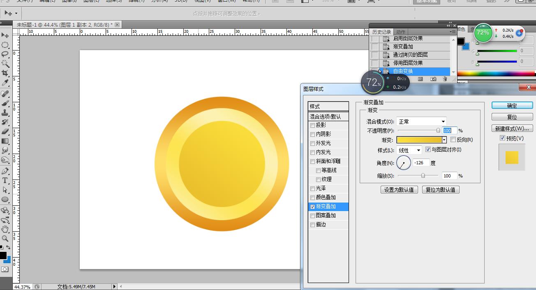Toggle the 反向 reverse gradient checkbox
Screen dimensions: 536x290
[x=453, y=140]
